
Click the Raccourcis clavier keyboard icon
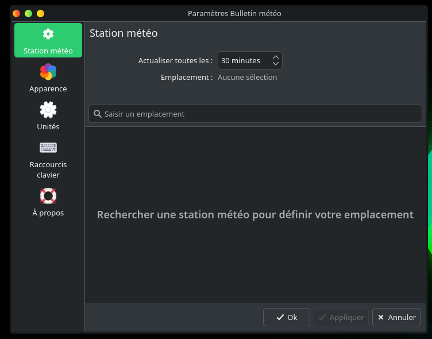click(x=48, y=148)
